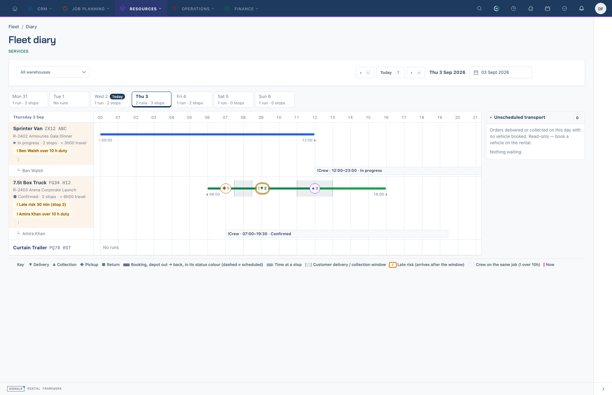This screenshot has width=612, height=395.
Task: Open Sprinter Van row options menu
Action: pyautogui.click(x=18, y=159)
